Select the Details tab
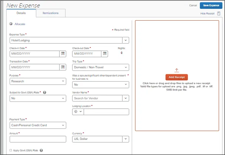 click(x=21, y=13)
